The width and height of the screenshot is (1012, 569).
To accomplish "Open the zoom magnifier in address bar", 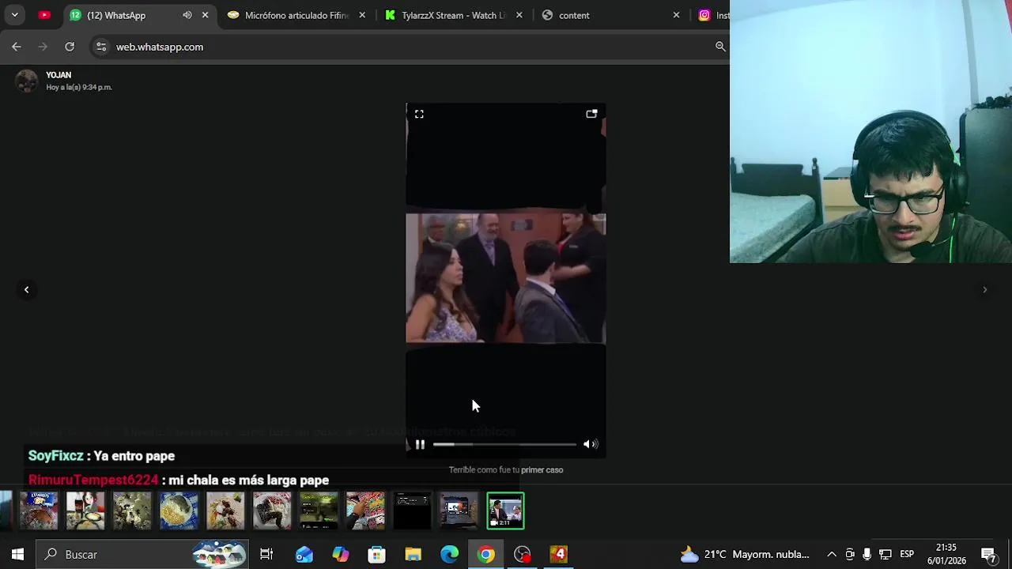I will coord(720,47).
